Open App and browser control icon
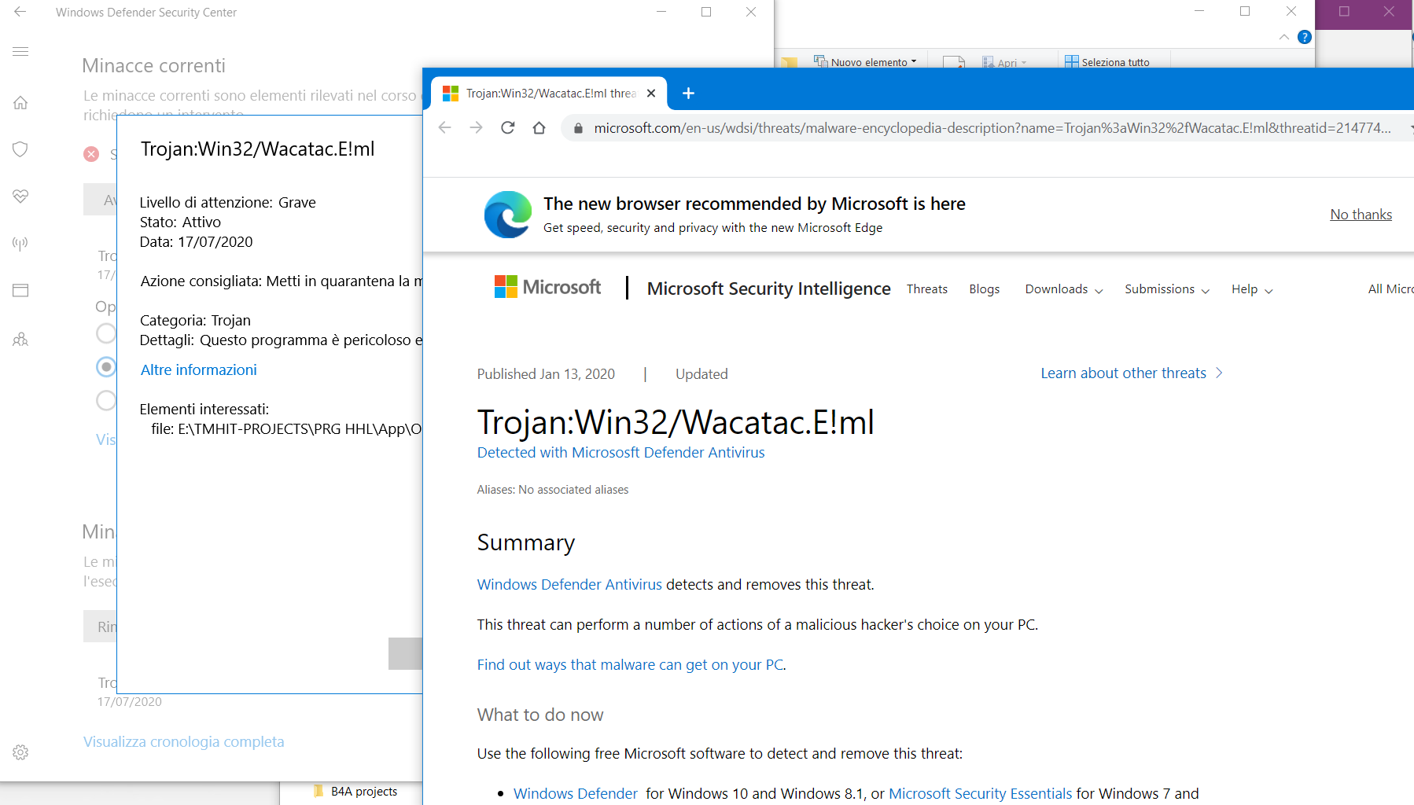This screenshot has height=805, width=1414. coord(20,290)
